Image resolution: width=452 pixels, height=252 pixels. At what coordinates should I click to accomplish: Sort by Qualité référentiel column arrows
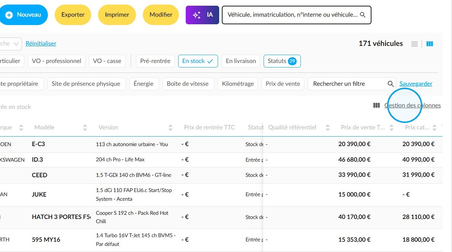(327, 128)
